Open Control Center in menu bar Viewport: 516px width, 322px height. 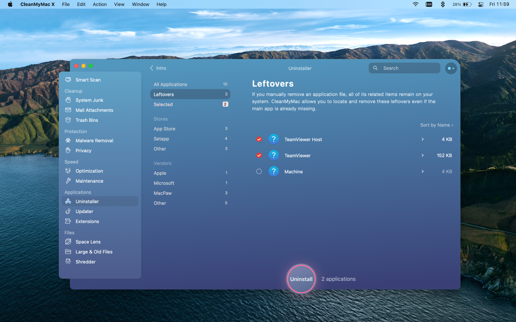(x=481, y=4)
